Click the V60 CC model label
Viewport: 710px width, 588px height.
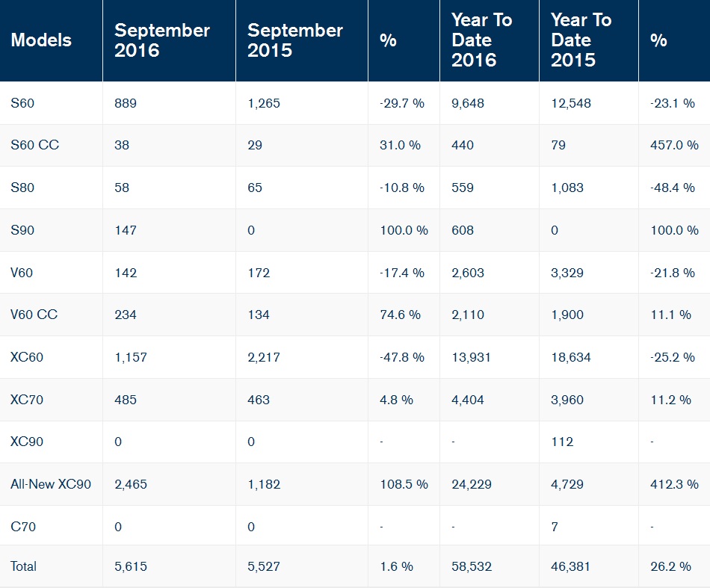(34, 315)
